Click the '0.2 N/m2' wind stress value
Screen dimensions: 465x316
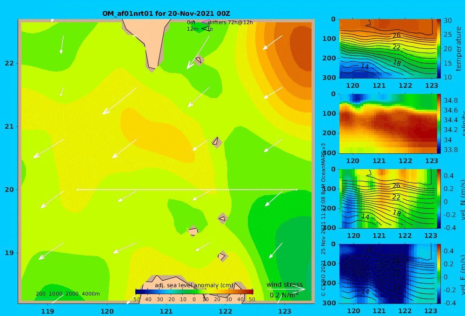(284, 295)
